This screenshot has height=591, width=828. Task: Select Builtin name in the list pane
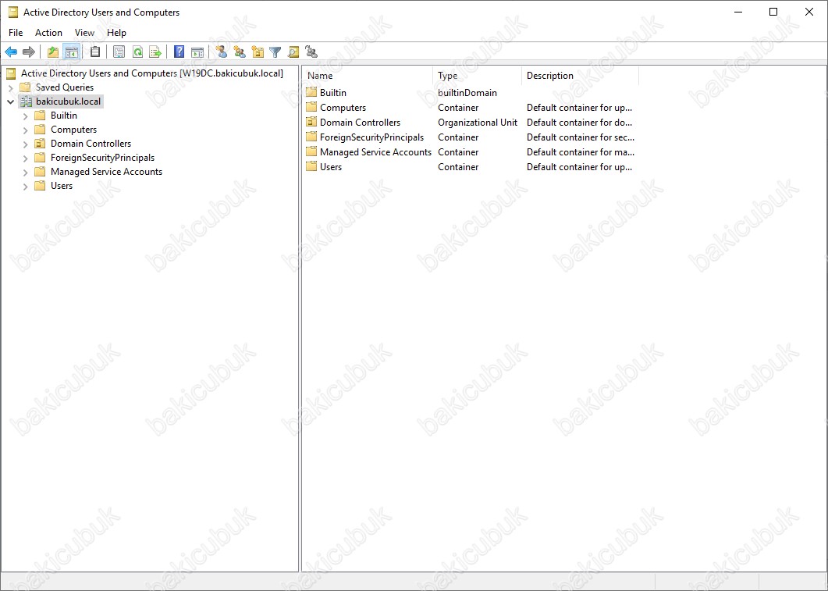(333, 92)
